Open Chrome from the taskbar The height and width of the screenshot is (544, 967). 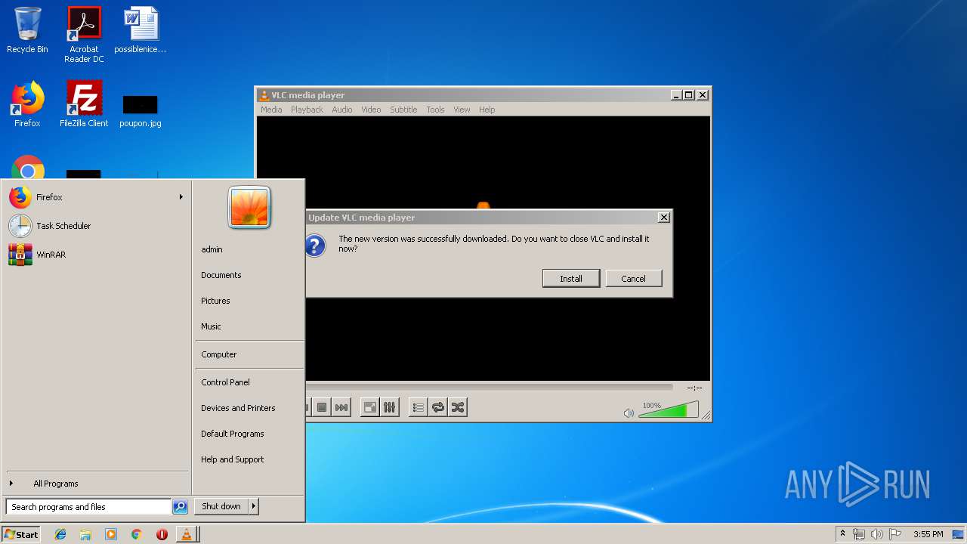[x=136, y=534]
